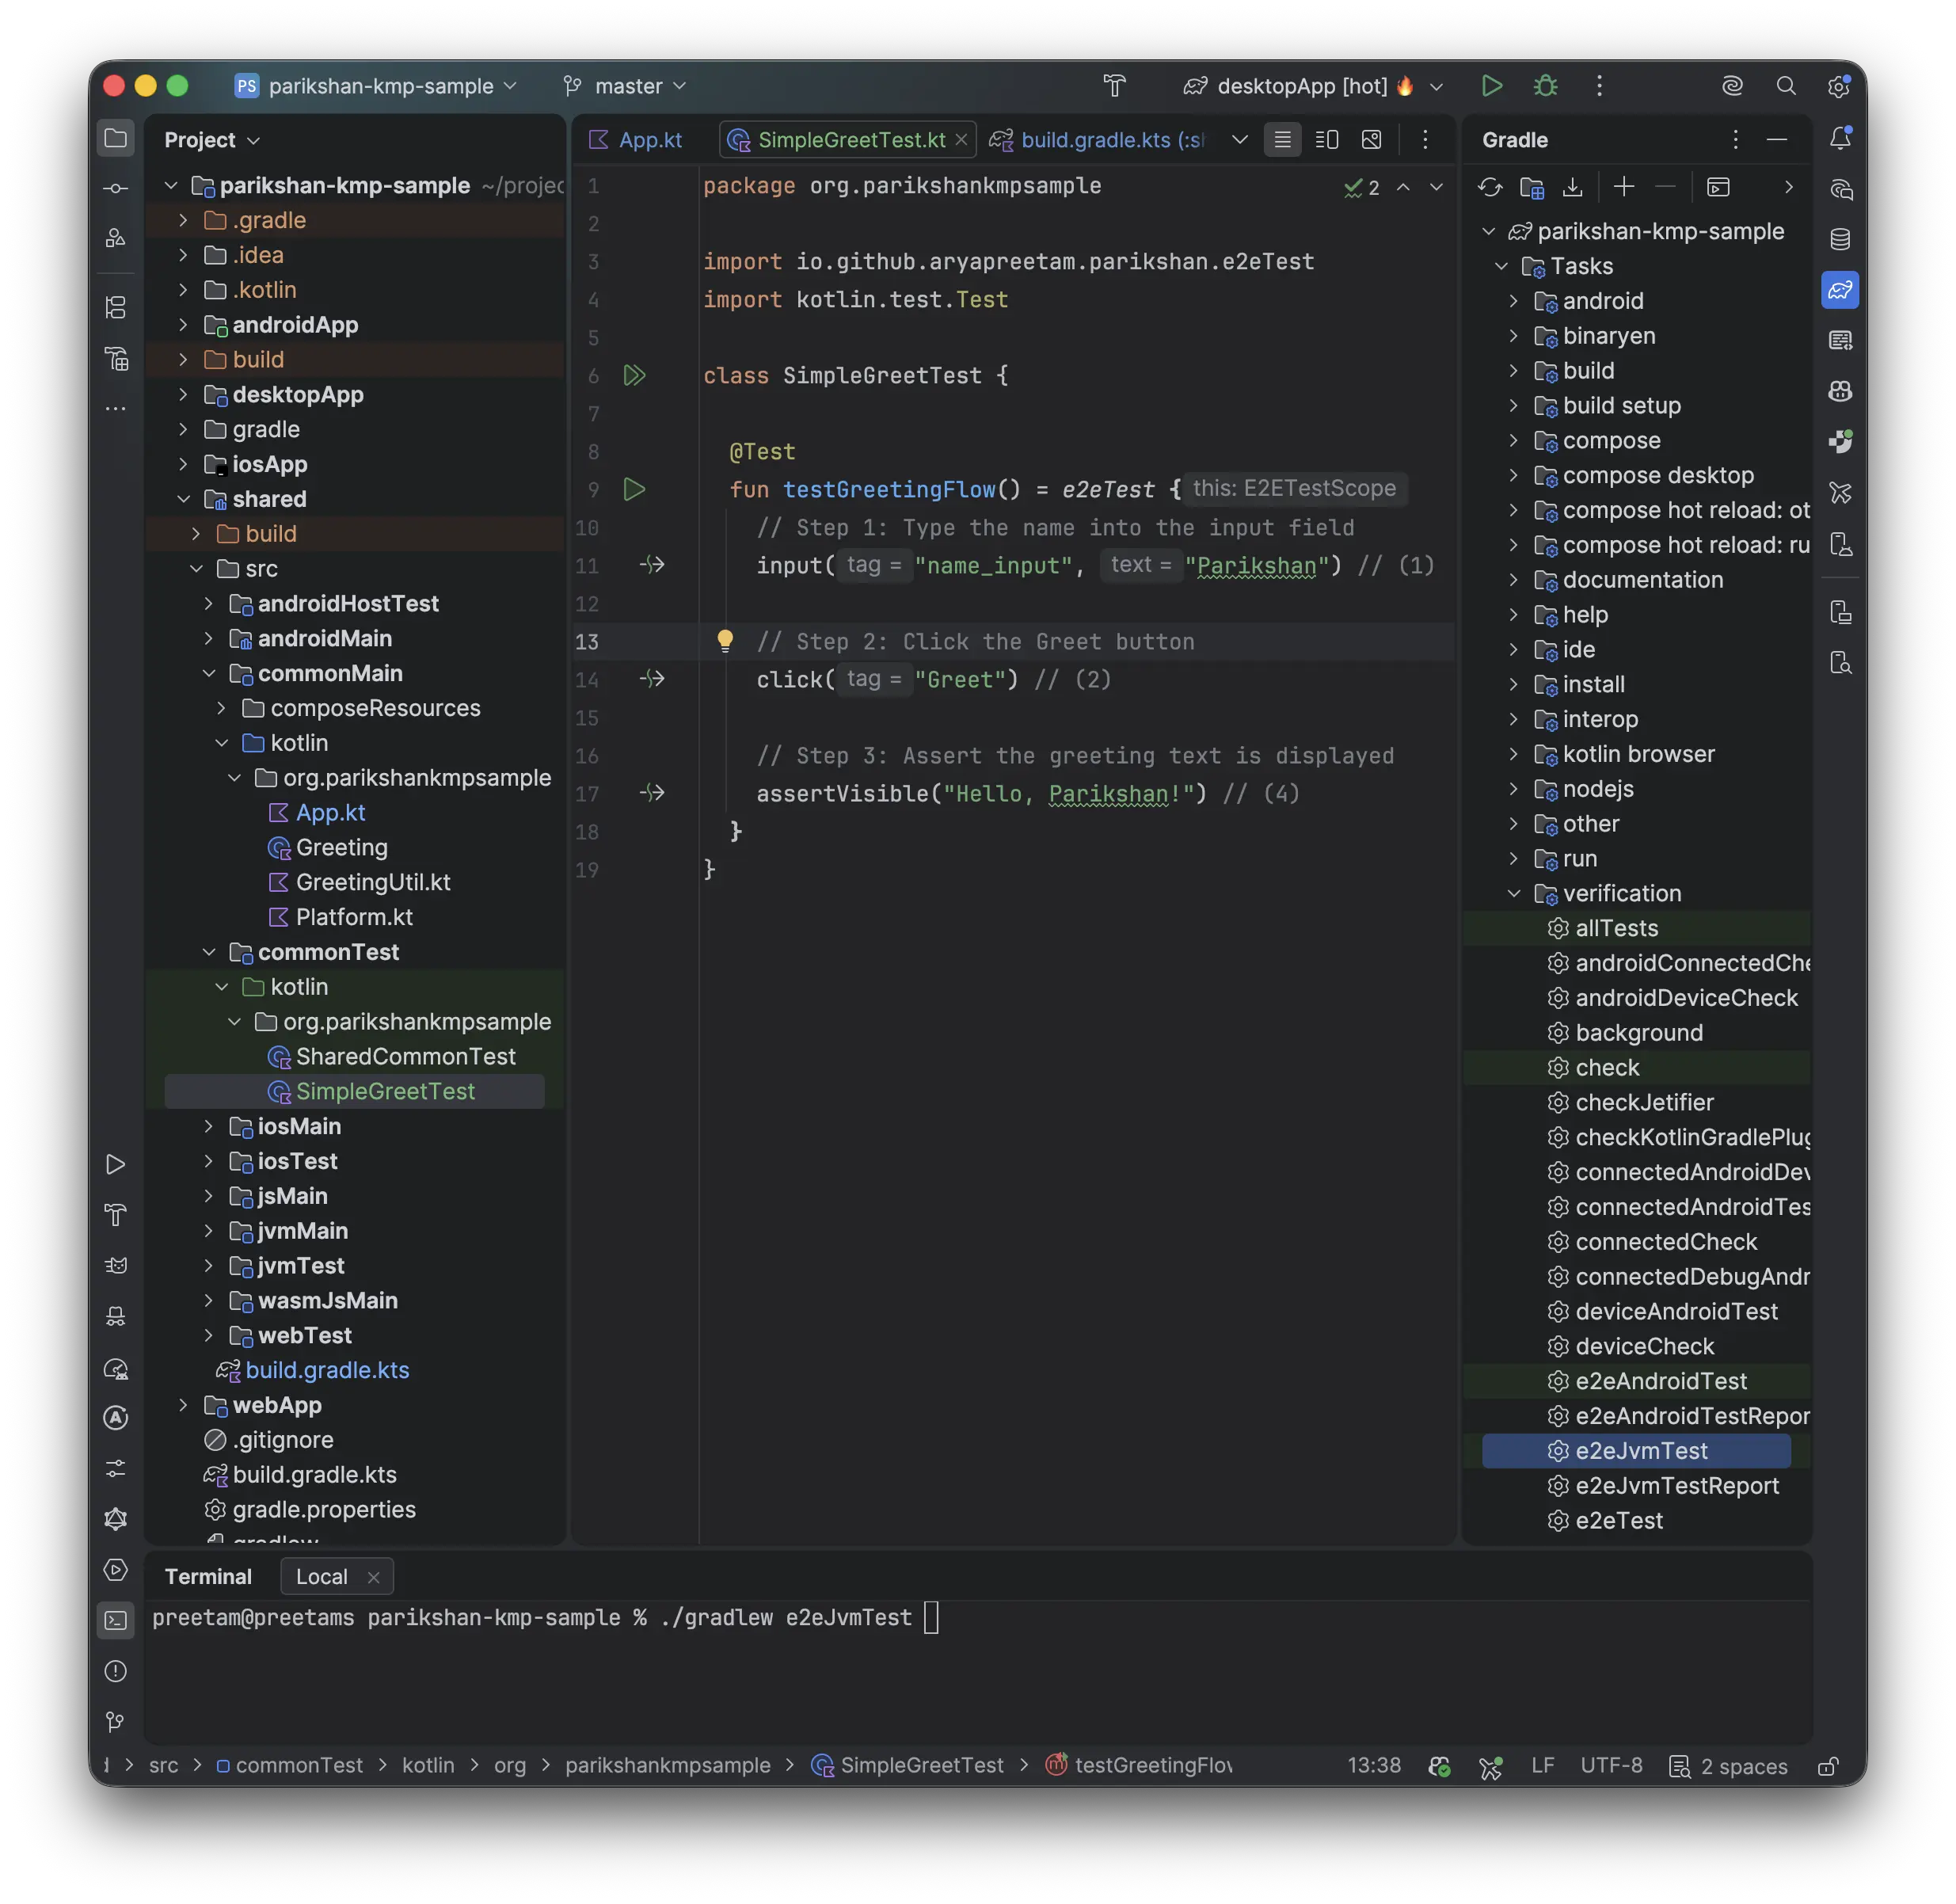Open Problems tool window icon
The height and width of the screenshot is (1904, 1956).
pos(116,1671)
